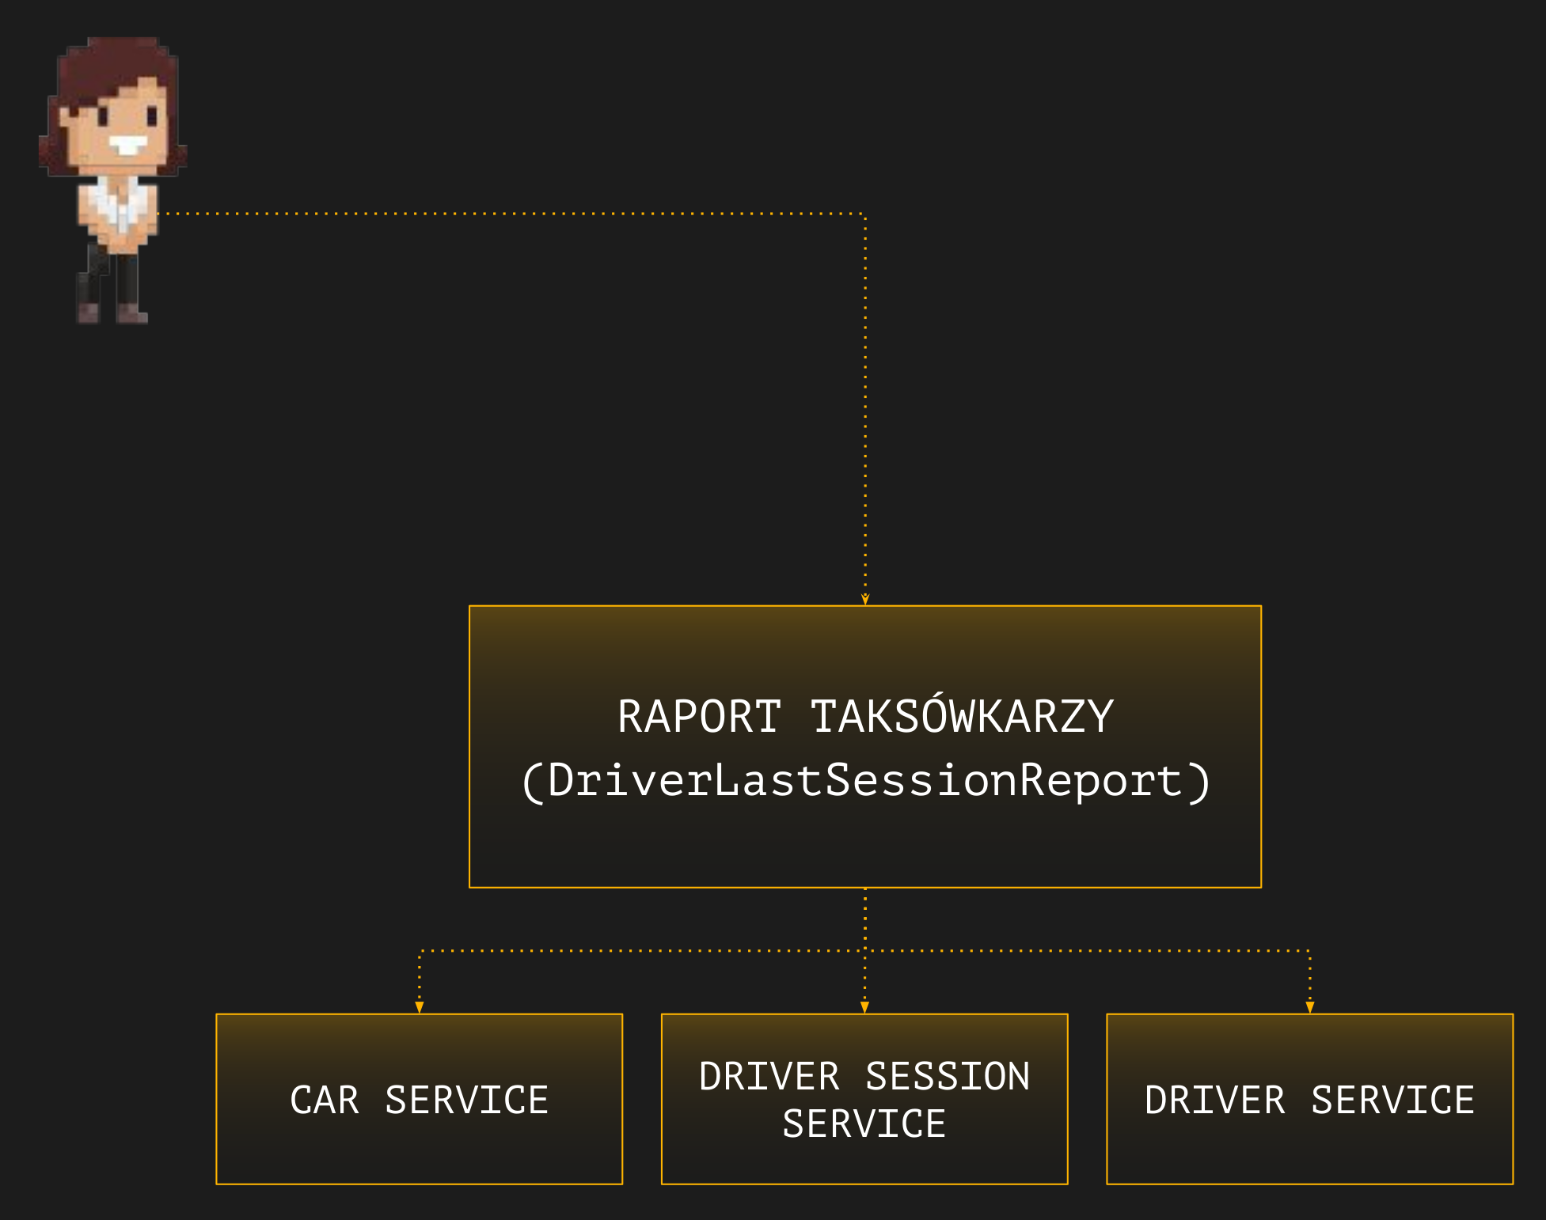Click the DRIVER SESSION SERVICE label
The width and height of the screenshot is (1546, 1220).
pyautogui.click(x=863, y=1100)
